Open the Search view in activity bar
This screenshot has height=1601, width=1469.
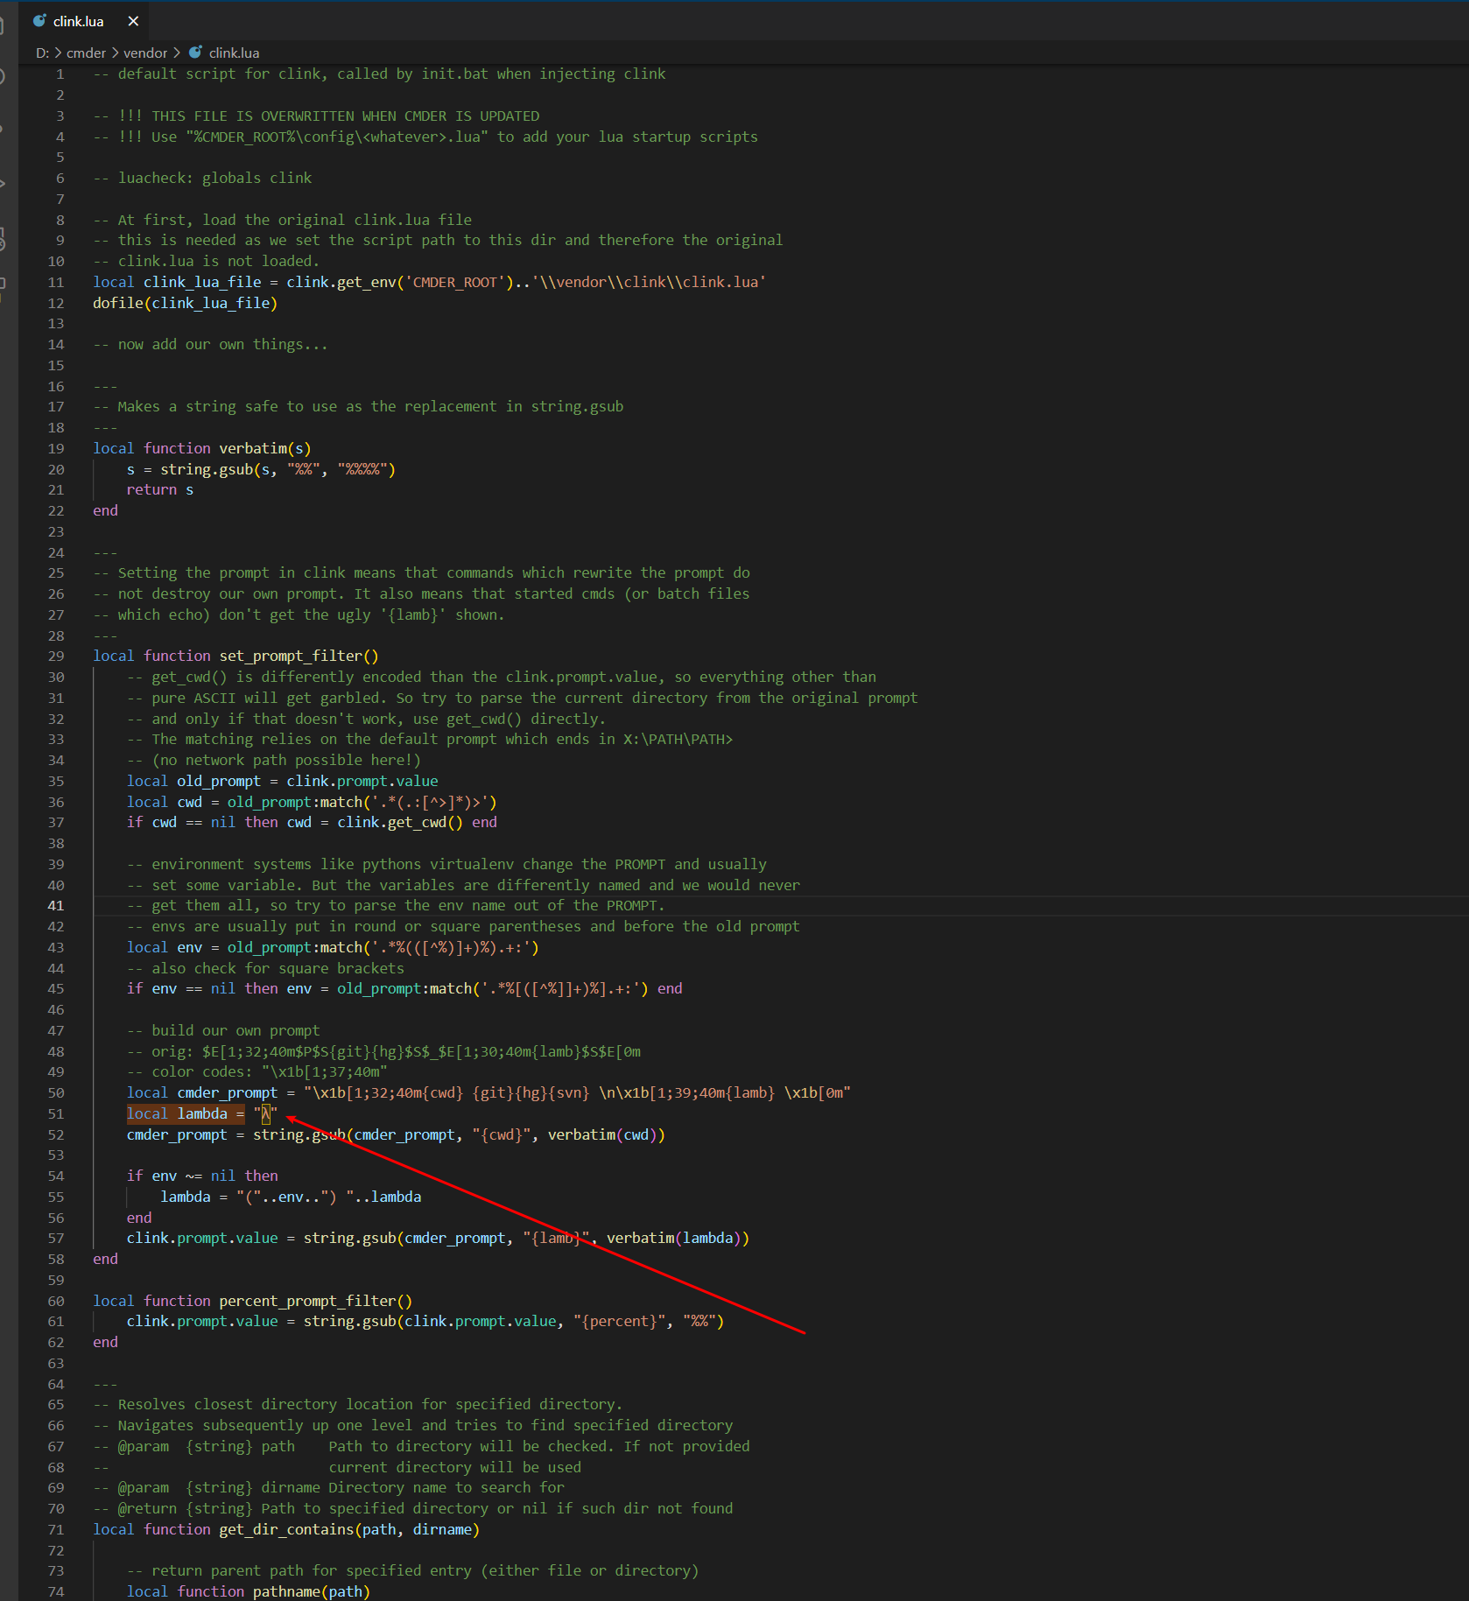click(x=3, y=77)
